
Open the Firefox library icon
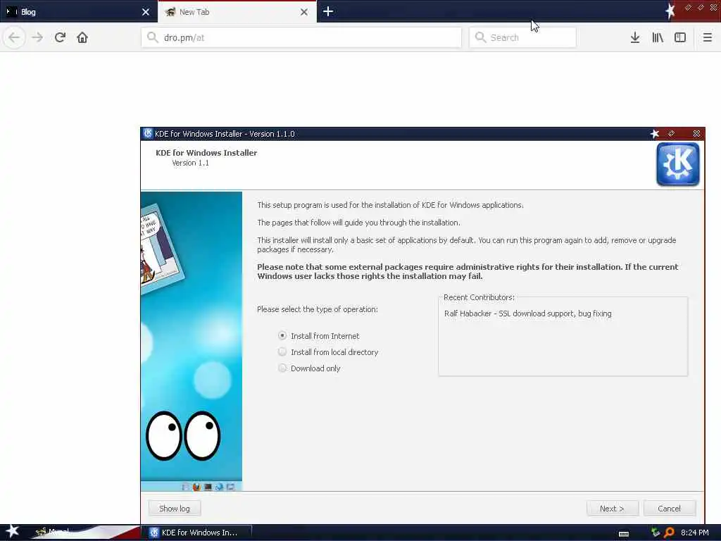click(x=658, y=37)
